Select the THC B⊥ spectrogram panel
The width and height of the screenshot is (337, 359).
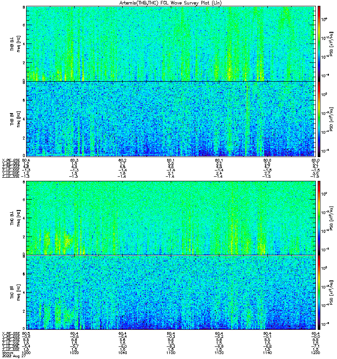pyautogui.click(x=171, y=218)
